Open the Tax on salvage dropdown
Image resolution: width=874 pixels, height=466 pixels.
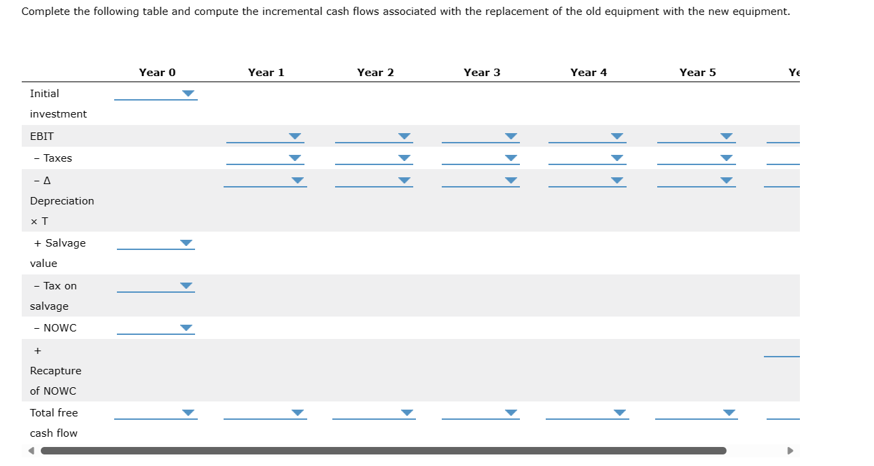[186, 285]
